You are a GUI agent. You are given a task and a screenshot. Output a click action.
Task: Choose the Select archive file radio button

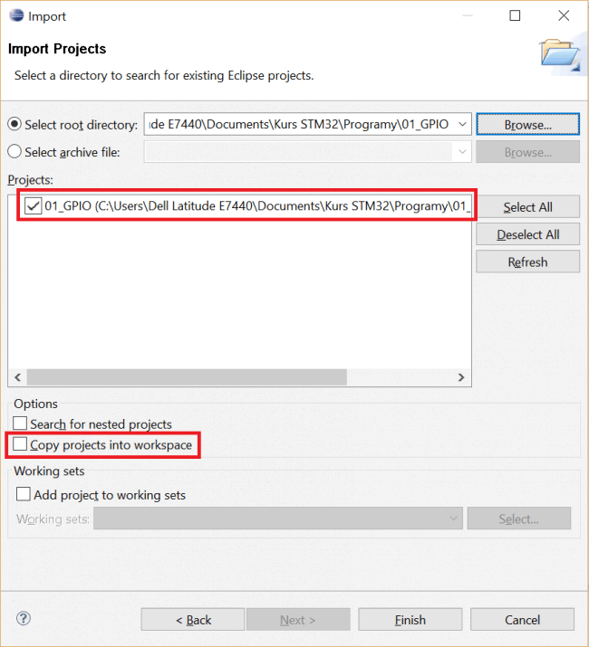[14, 151]
